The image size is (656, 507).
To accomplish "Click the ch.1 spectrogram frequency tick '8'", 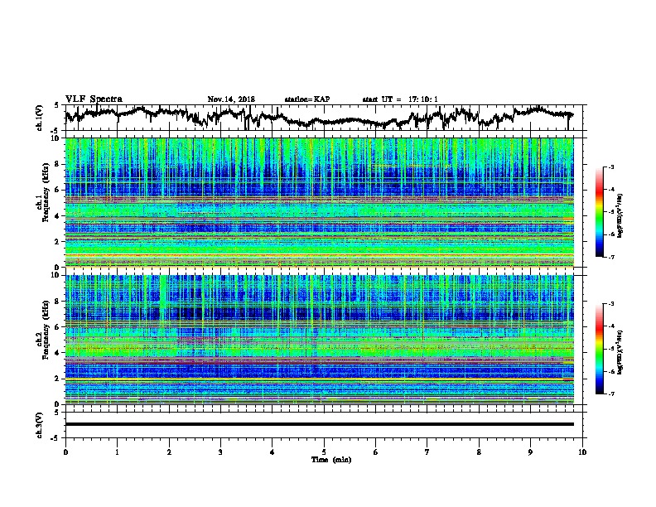I will click(57, 164).
